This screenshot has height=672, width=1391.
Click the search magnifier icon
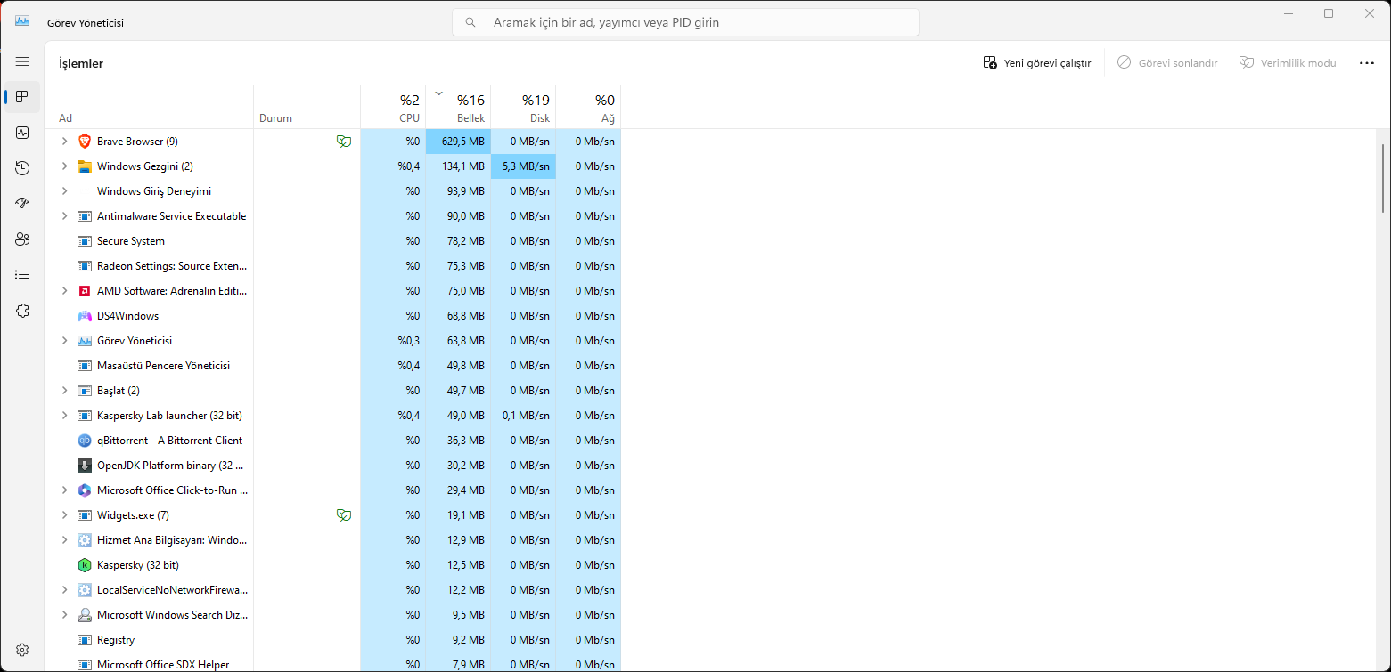coord(470,22)
